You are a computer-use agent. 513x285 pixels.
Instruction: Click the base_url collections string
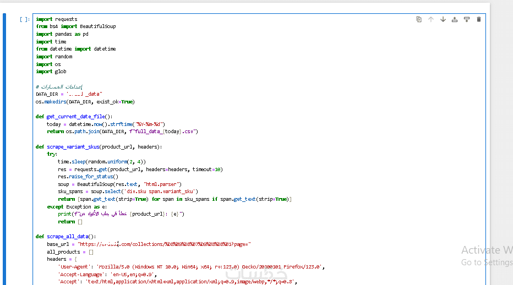pos(164,244)
